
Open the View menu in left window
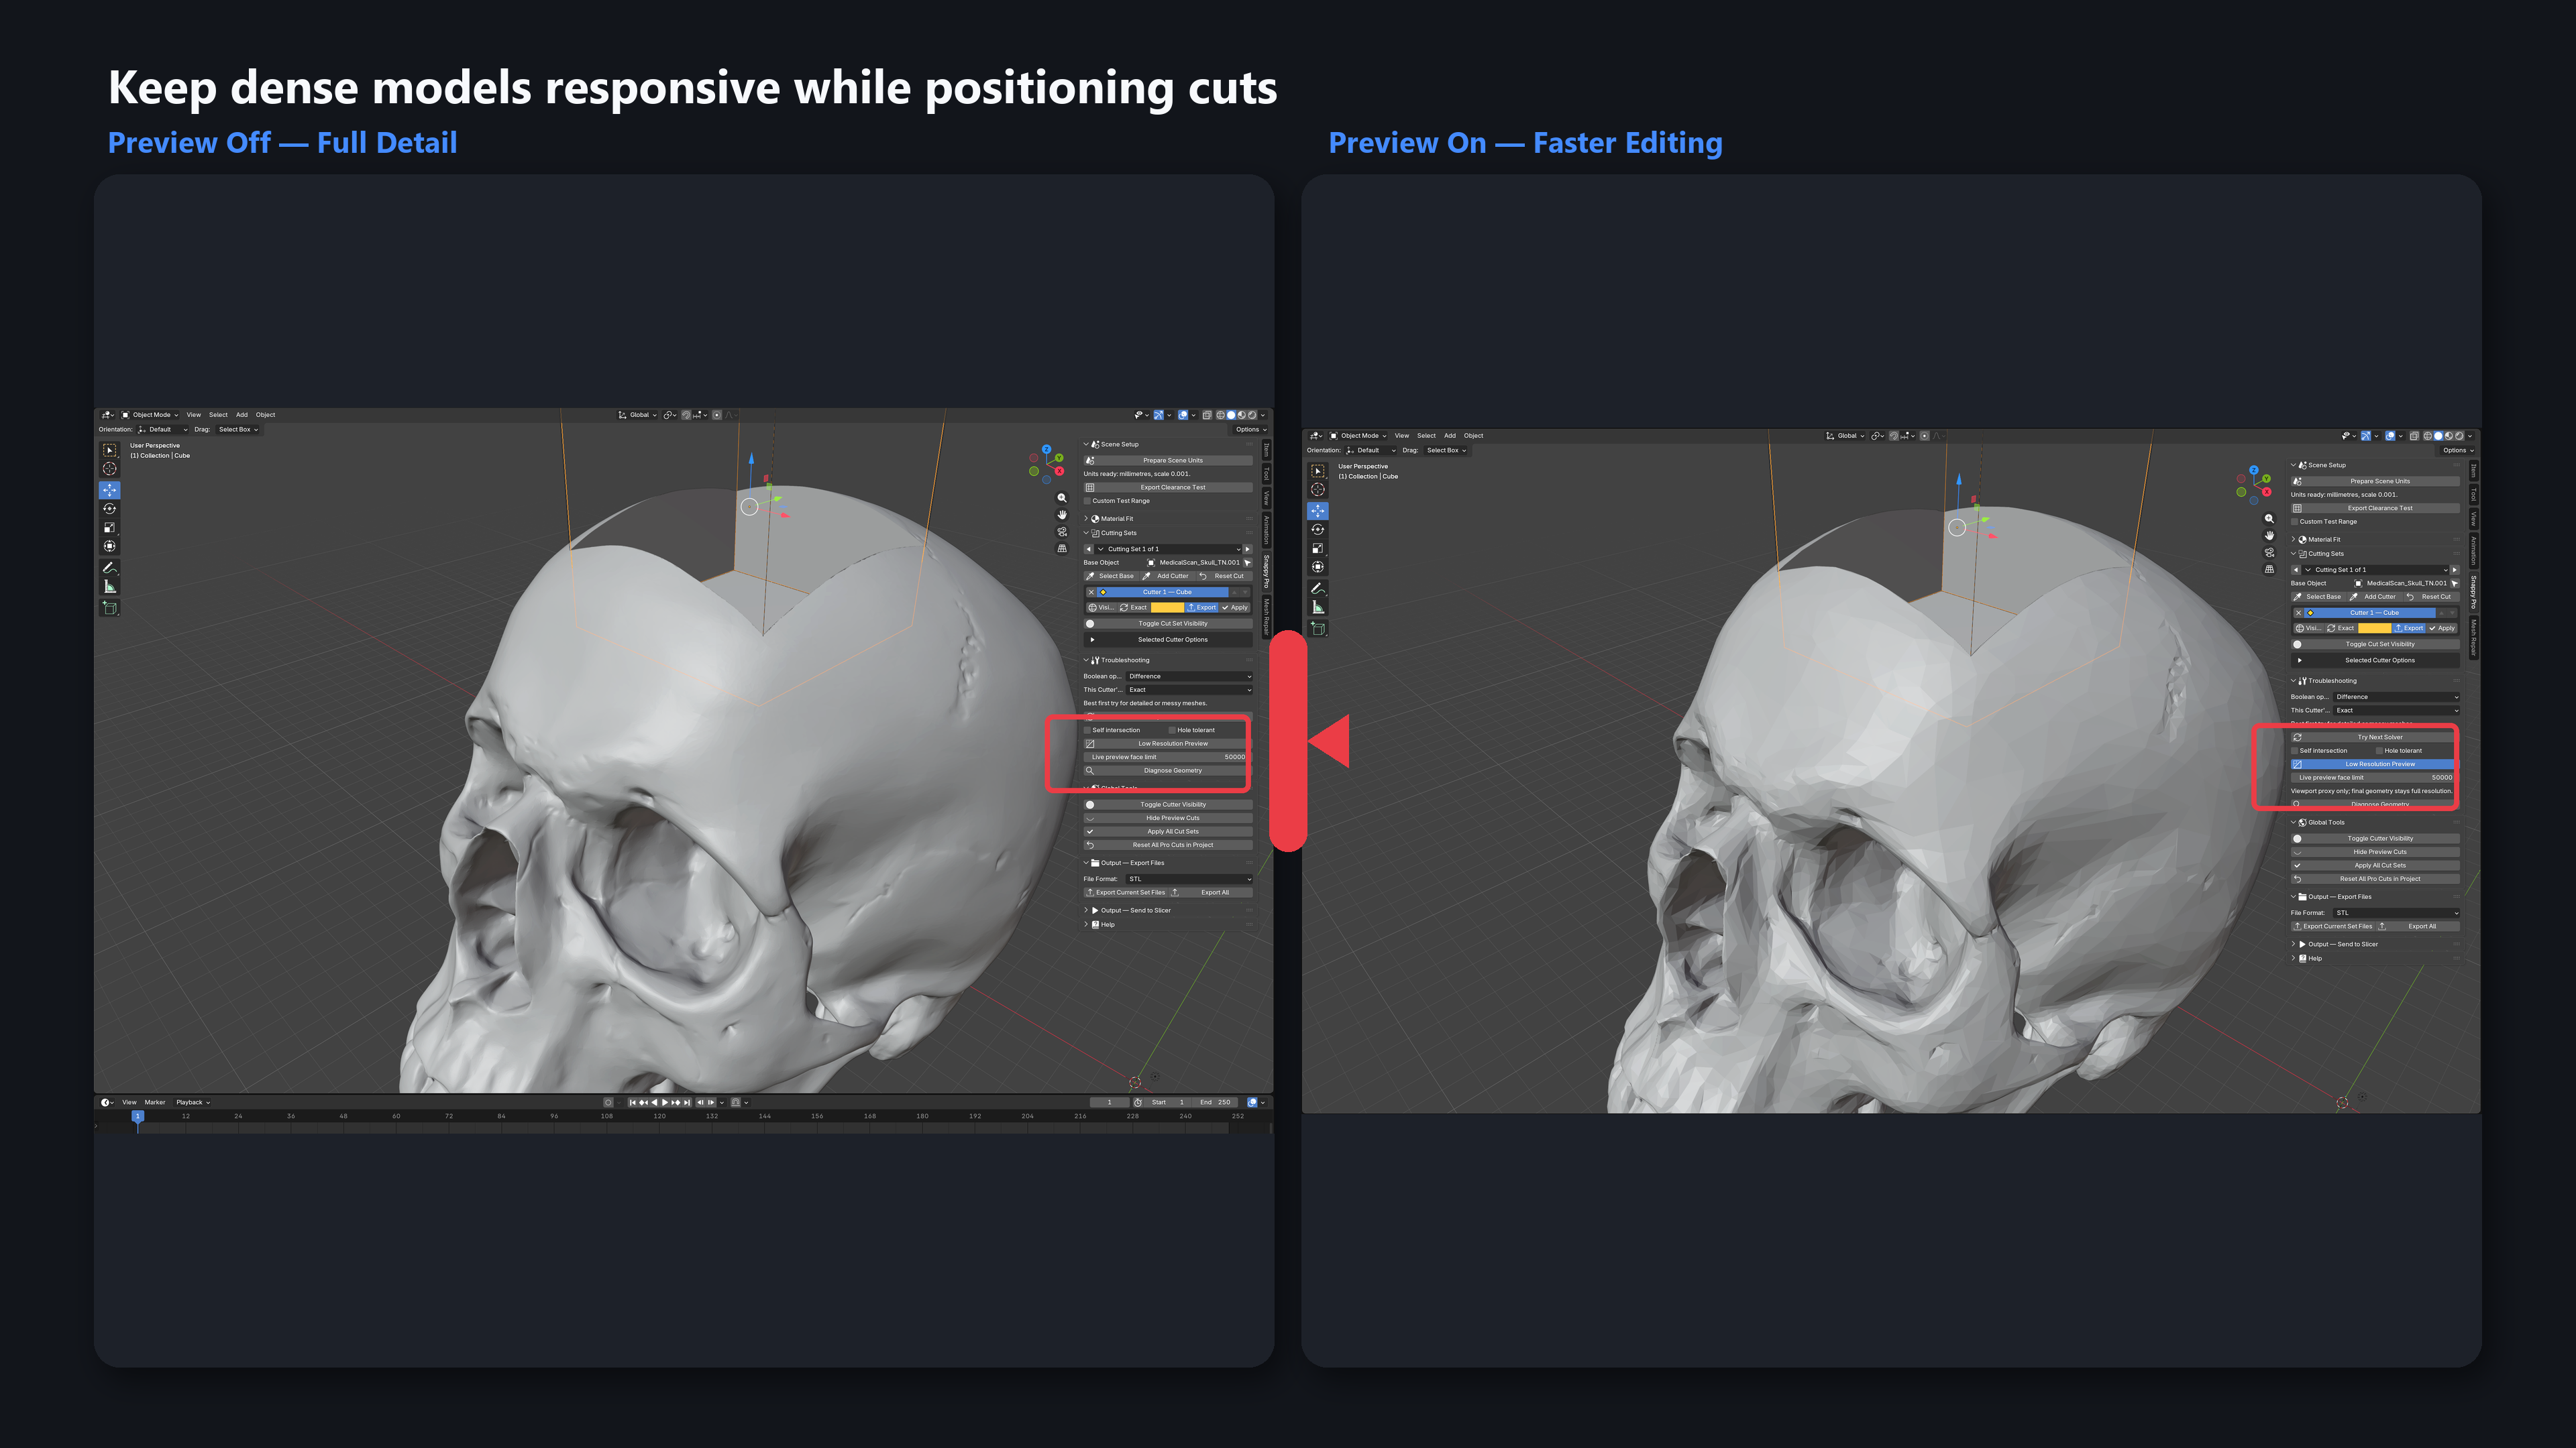(194, 415)
